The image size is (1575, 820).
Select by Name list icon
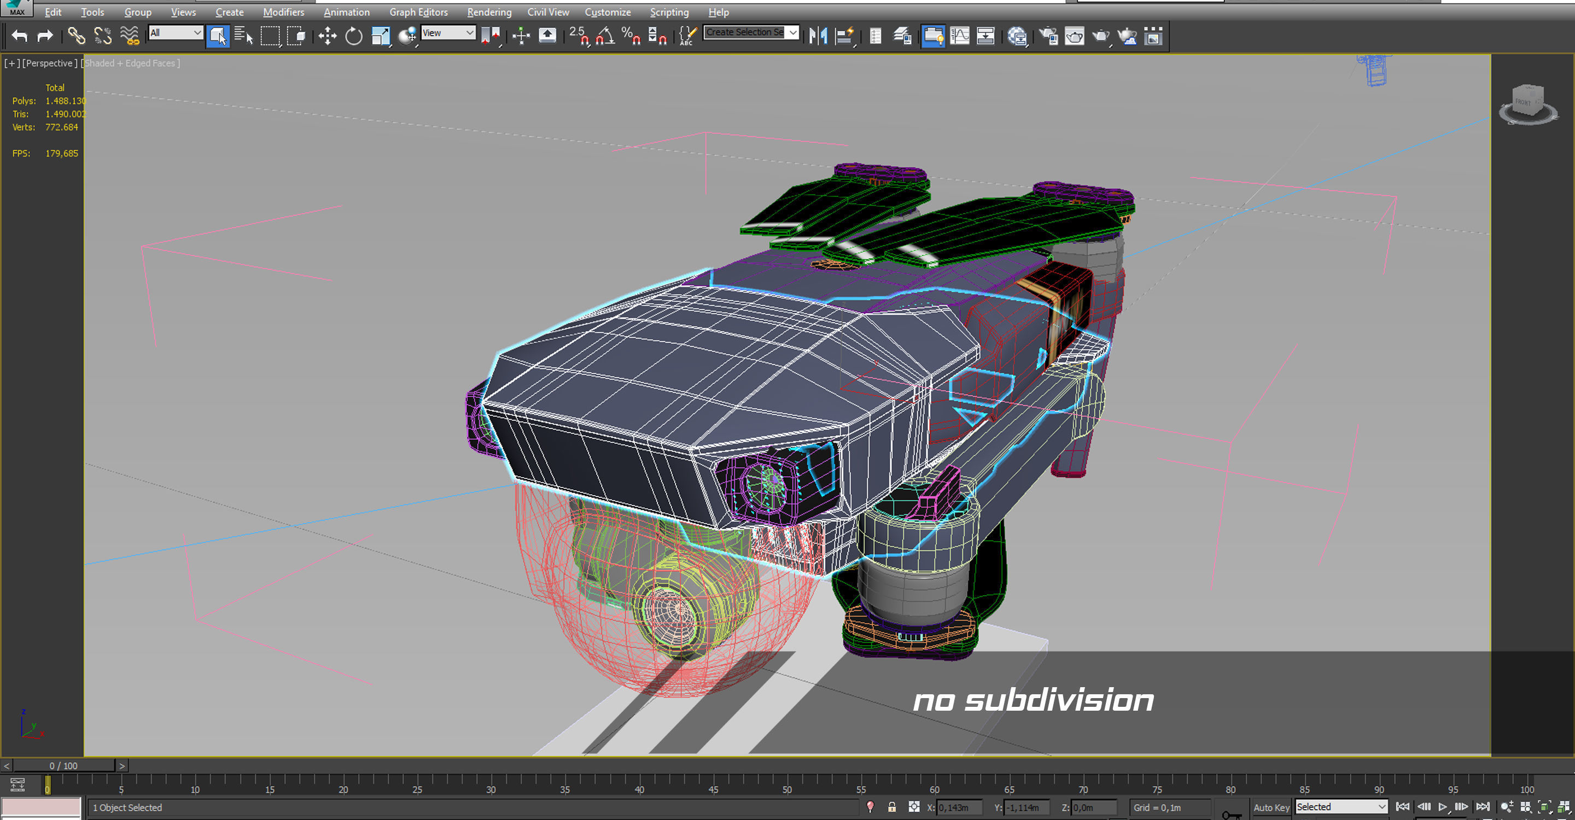click(x=243, y=36)
